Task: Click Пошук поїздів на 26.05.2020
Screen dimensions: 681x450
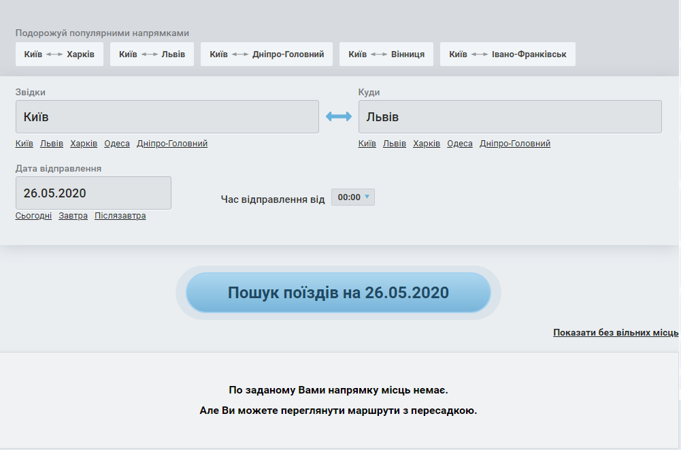Action: (337, 292)
